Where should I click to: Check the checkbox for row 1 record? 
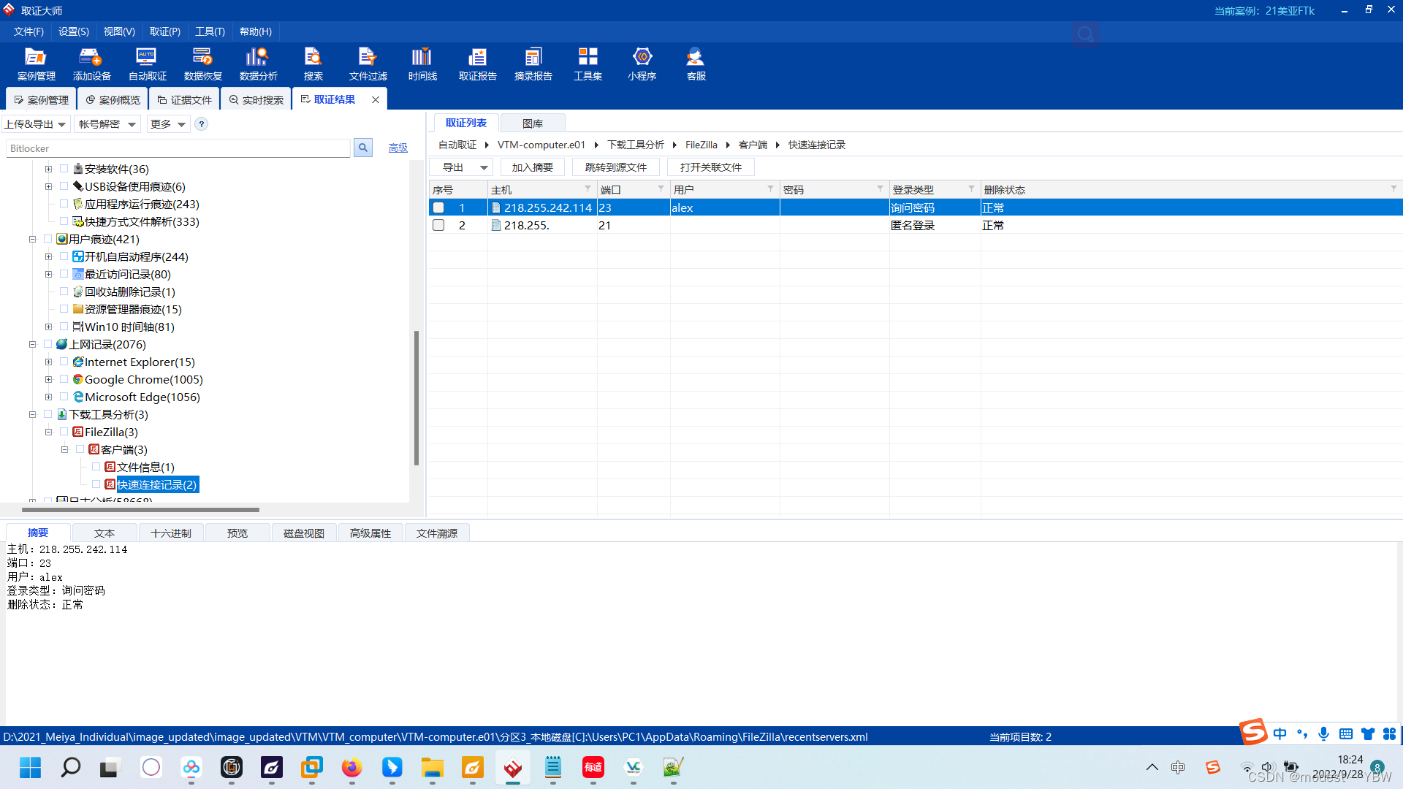tap(438, 207)
